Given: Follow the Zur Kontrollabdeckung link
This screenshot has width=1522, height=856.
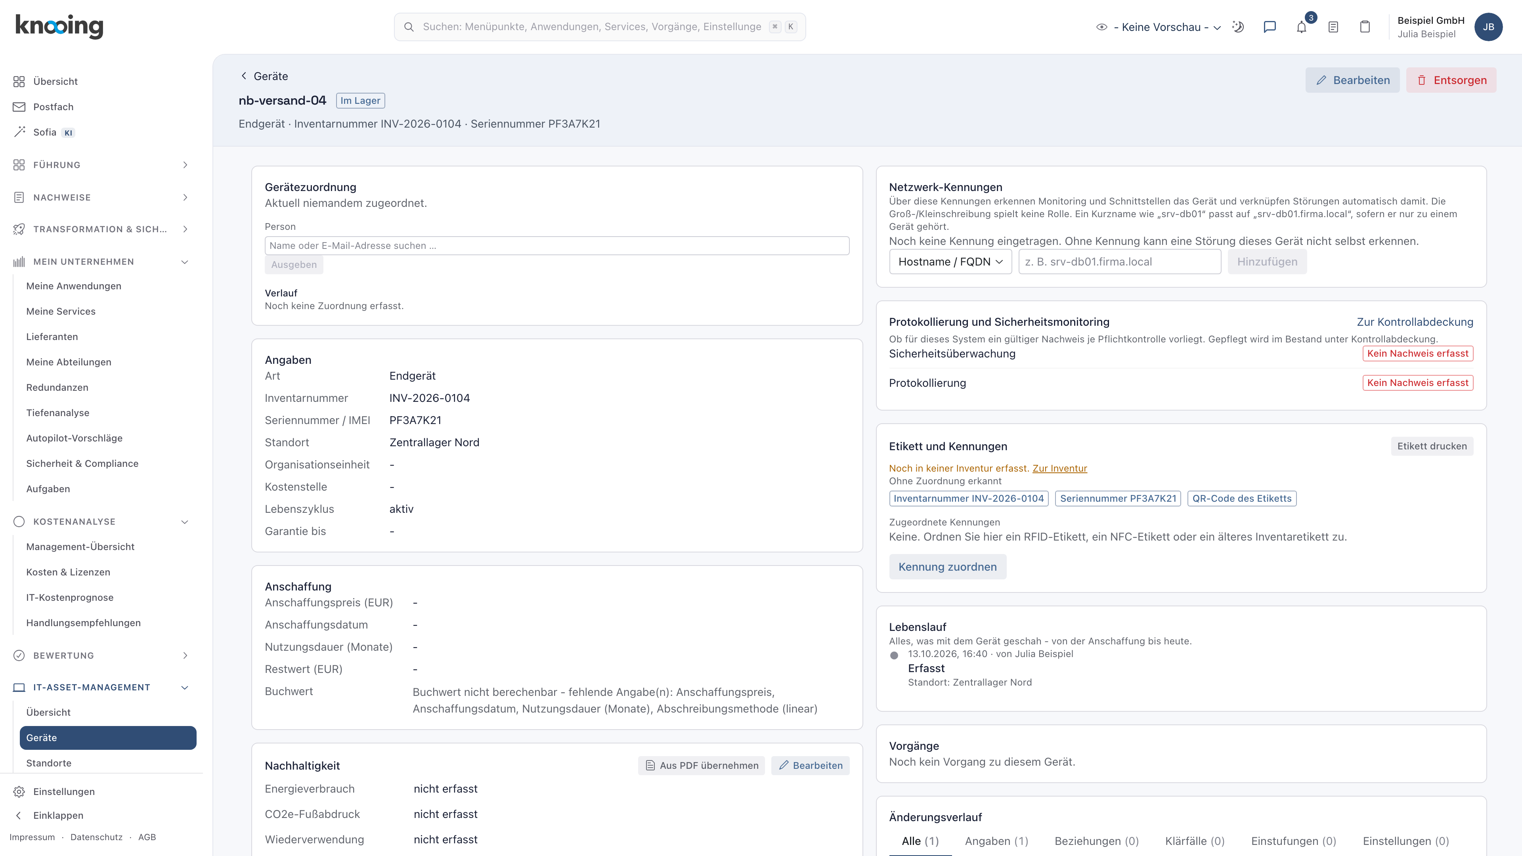Looking at the screenshot, I should pyautogui.click(x=1415, y=322).
